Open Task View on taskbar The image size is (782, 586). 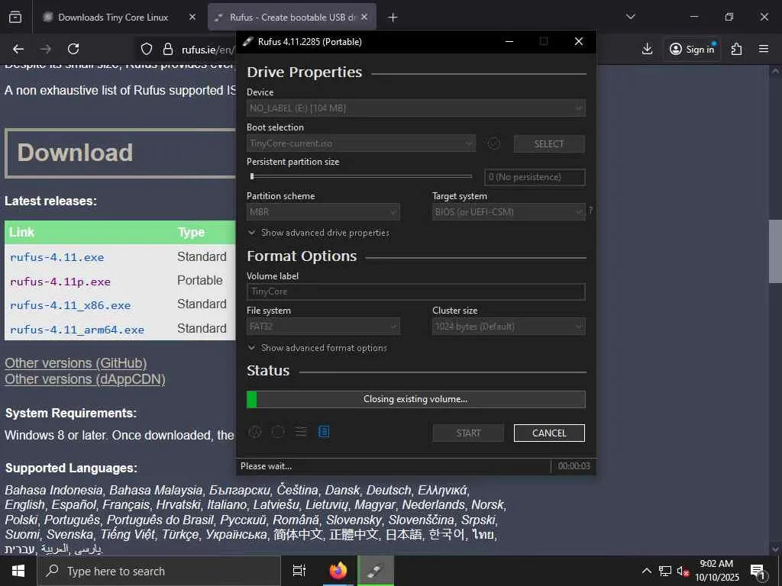(299, 571)
